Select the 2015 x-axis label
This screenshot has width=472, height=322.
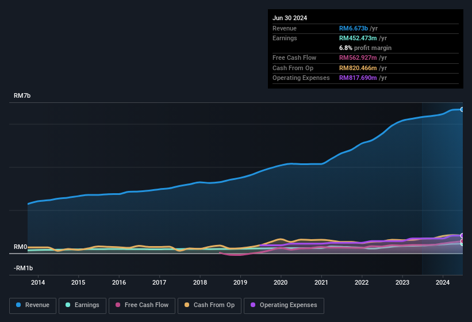coord(78,282)
